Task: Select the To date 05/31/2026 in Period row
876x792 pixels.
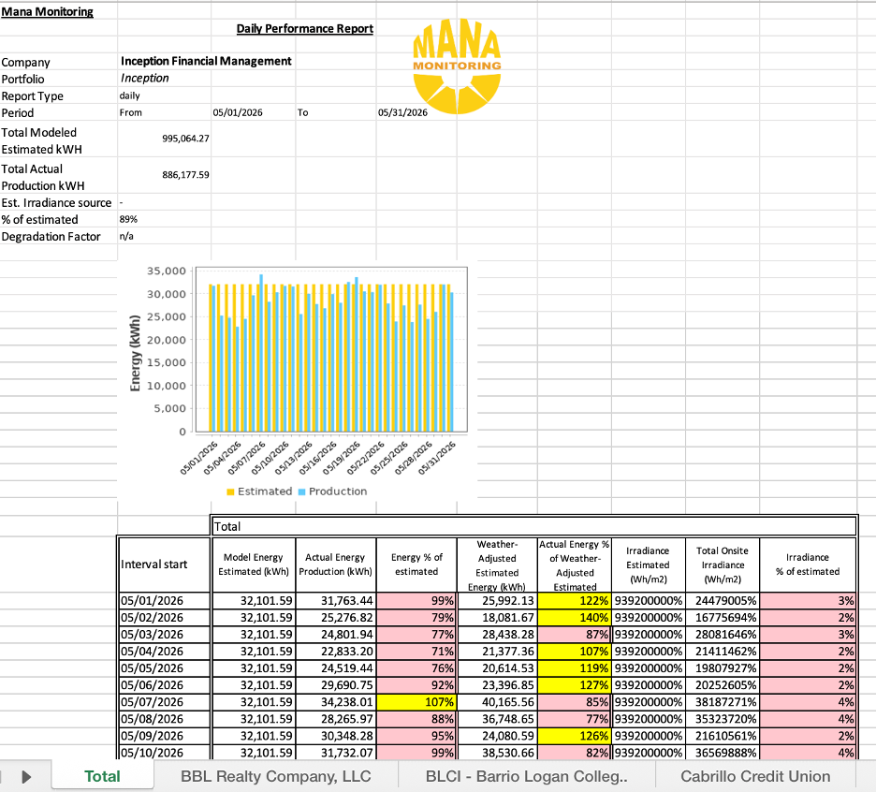Action: tap(402, 112)
